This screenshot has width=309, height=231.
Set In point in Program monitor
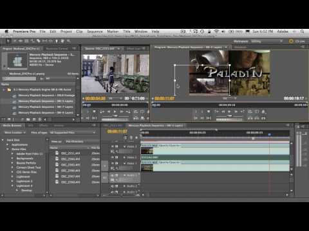click(196, 112)
